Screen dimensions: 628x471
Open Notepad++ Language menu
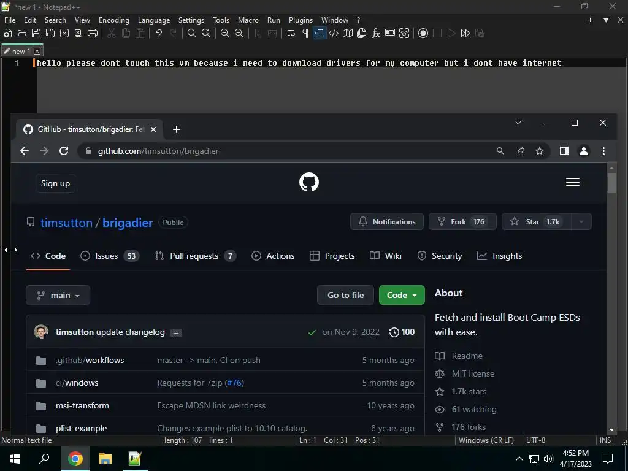(154, 20)
